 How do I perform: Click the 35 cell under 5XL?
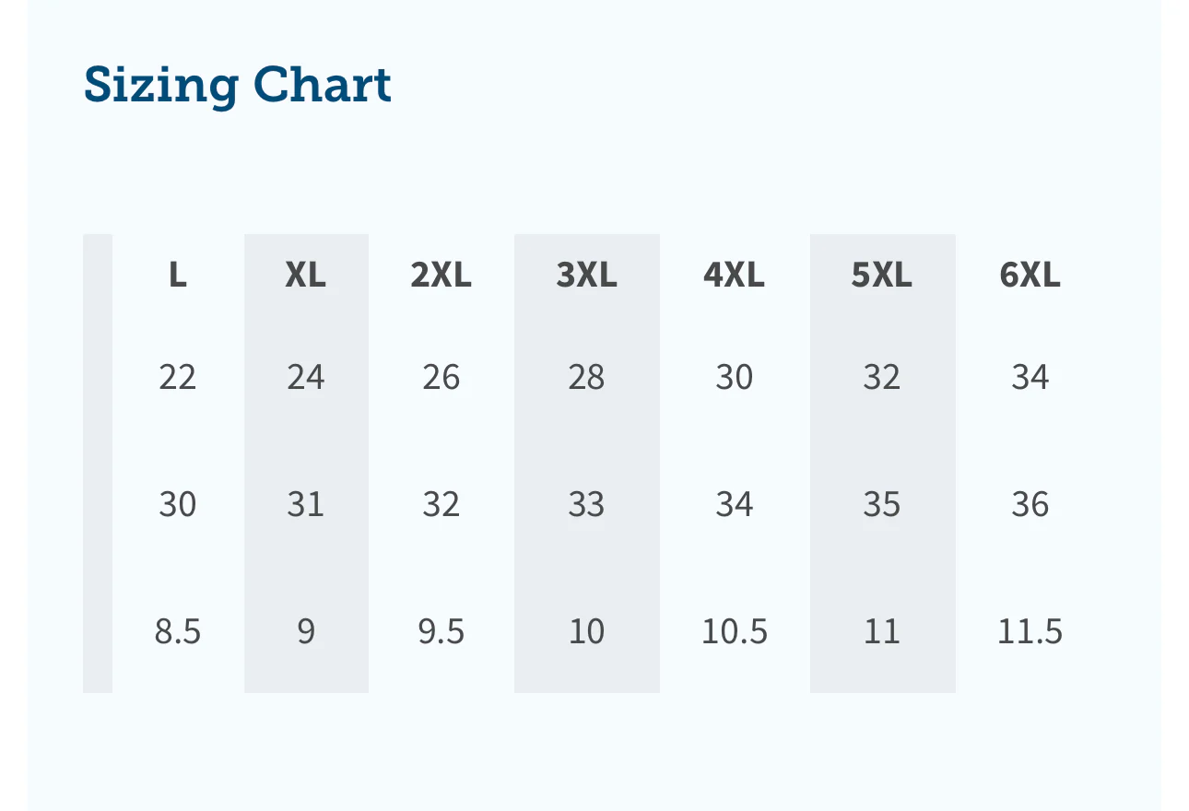pyautogui.click(x=881, y=504)
